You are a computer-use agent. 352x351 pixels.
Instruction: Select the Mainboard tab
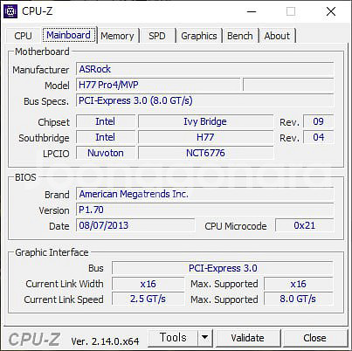click(69, 35)
